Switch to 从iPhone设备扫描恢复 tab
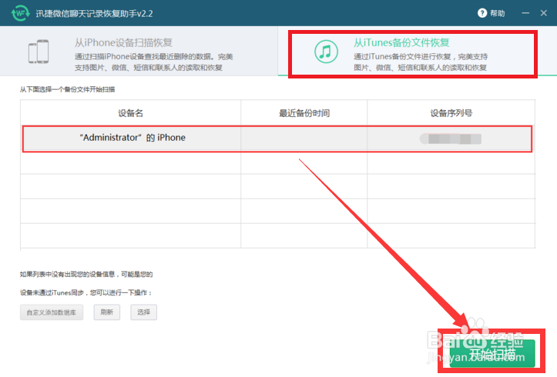The height and width of the screenshot is (377, 557). 139,51
